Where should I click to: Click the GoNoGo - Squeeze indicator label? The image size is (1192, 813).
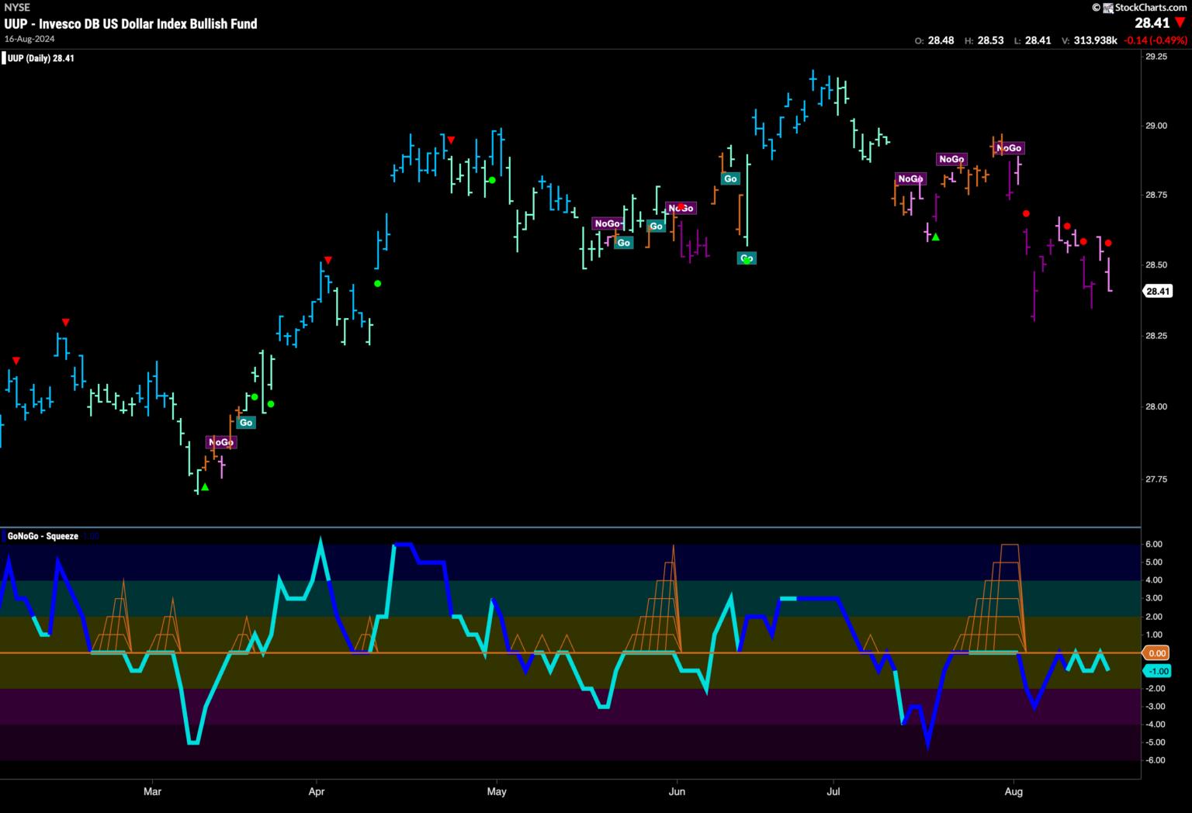(43, 536)
